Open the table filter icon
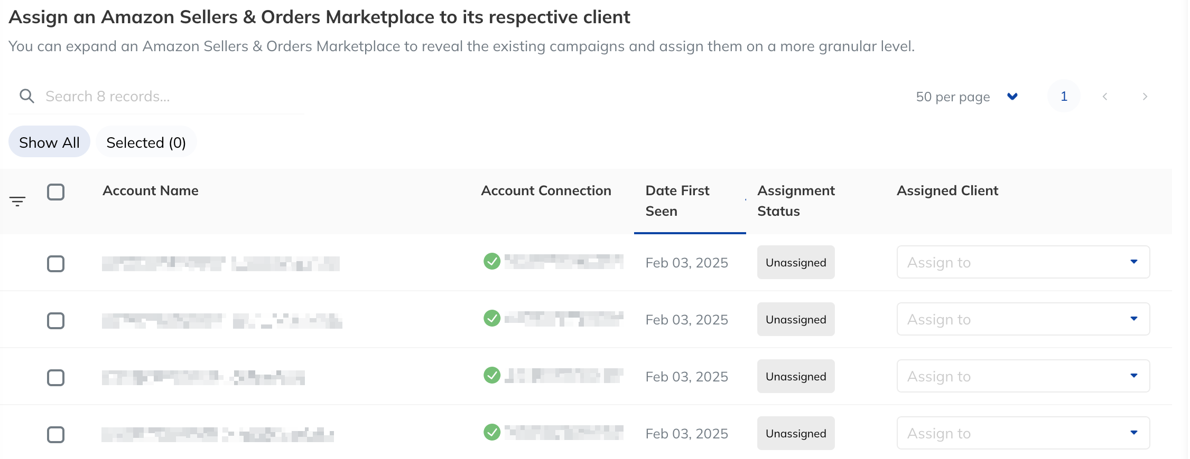Screen dimensions: 1190x459 pyautogui.click(x=17, y=201)
